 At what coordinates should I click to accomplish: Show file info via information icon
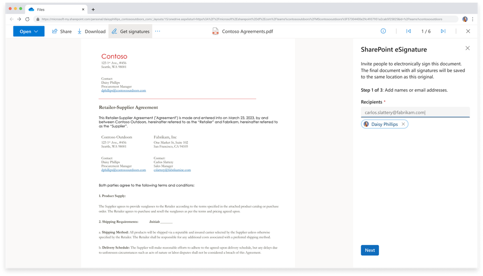coord(383,31)
